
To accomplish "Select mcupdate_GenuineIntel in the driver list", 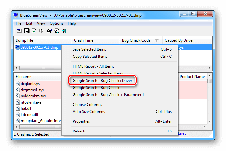I will click(x=41, y=121).
